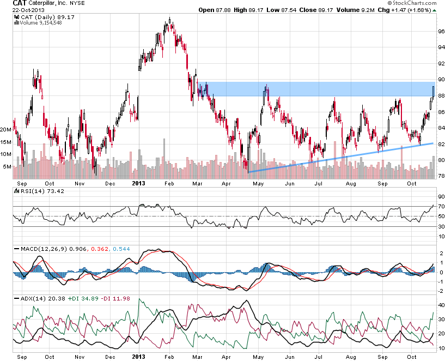Screen dimensions: 445x361
Task: Click the red -DI 11.98 label
Action: (115, 298)
